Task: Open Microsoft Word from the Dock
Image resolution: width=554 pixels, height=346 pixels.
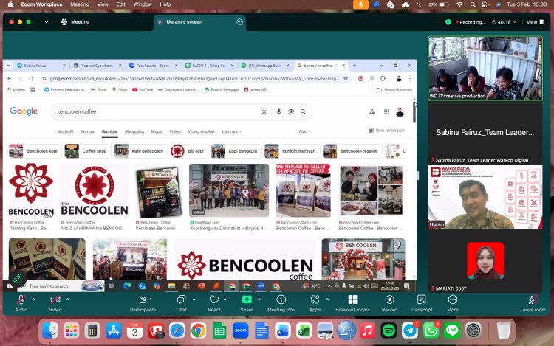Action: [x=283, y=331]
